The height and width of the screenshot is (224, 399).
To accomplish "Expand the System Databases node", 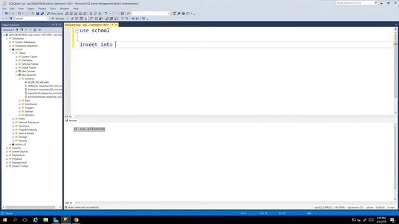I will 10,42.
